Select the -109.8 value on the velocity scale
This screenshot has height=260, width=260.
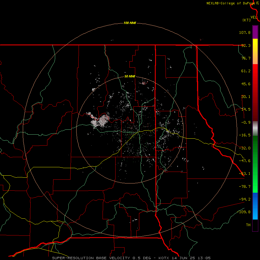click(x=244, y=212)
